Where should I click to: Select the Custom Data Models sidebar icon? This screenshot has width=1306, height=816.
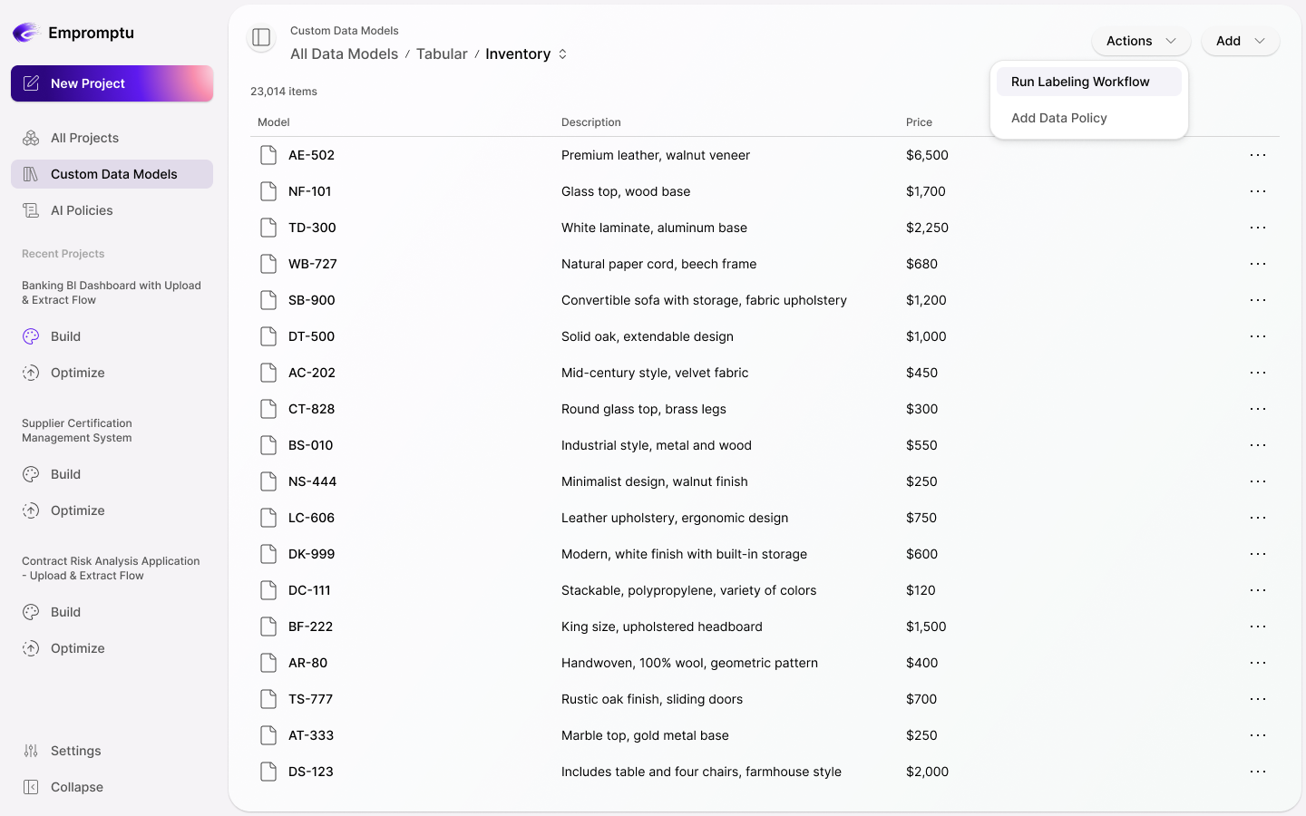31,174
